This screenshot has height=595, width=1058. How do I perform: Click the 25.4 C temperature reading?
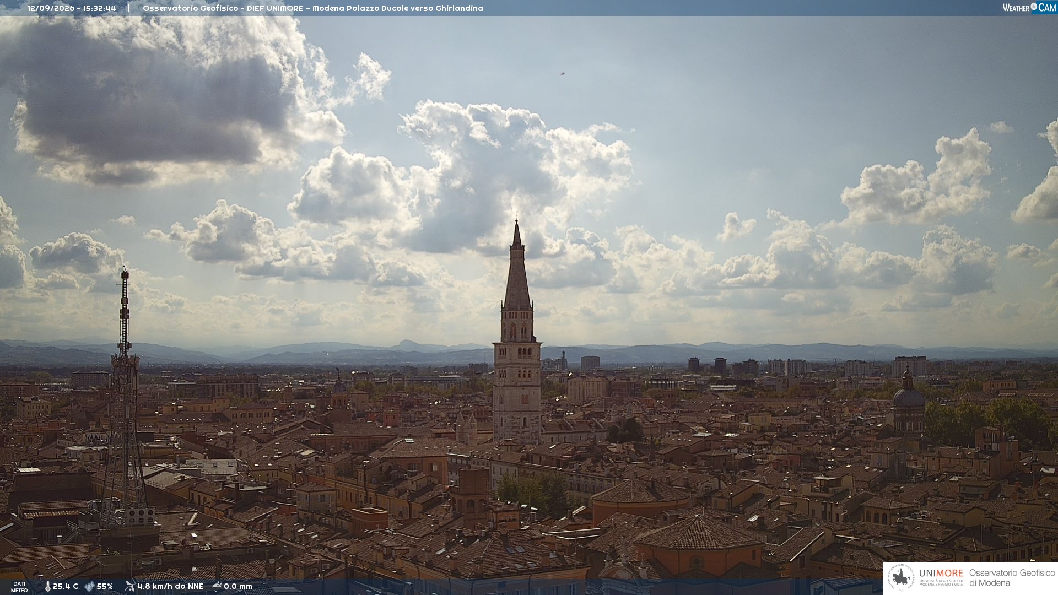click(x=66, y=587)
